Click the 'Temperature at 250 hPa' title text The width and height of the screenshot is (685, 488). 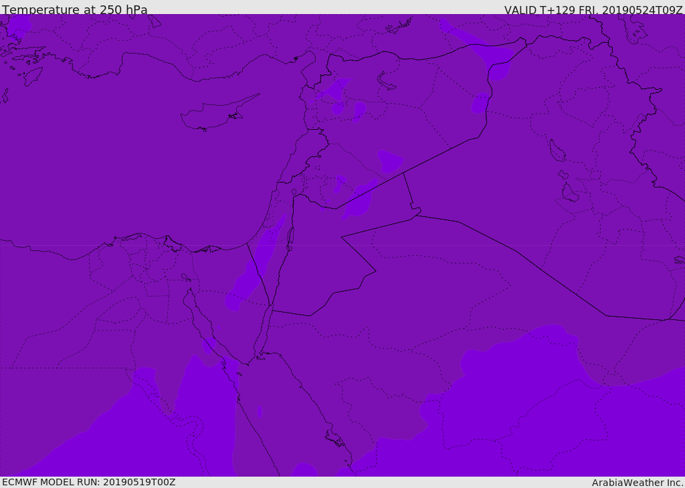tap(75, 9)
